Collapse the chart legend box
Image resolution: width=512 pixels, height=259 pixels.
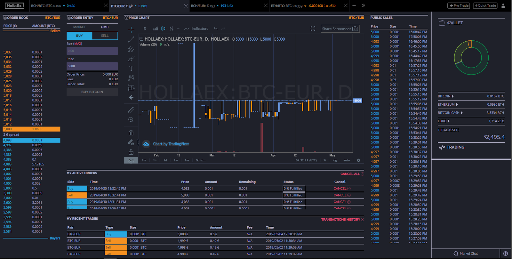pyautogui.click(x=141, y=39)
